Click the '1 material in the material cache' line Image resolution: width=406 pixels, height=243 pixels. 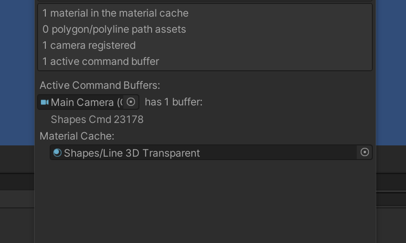click(116, 13)
